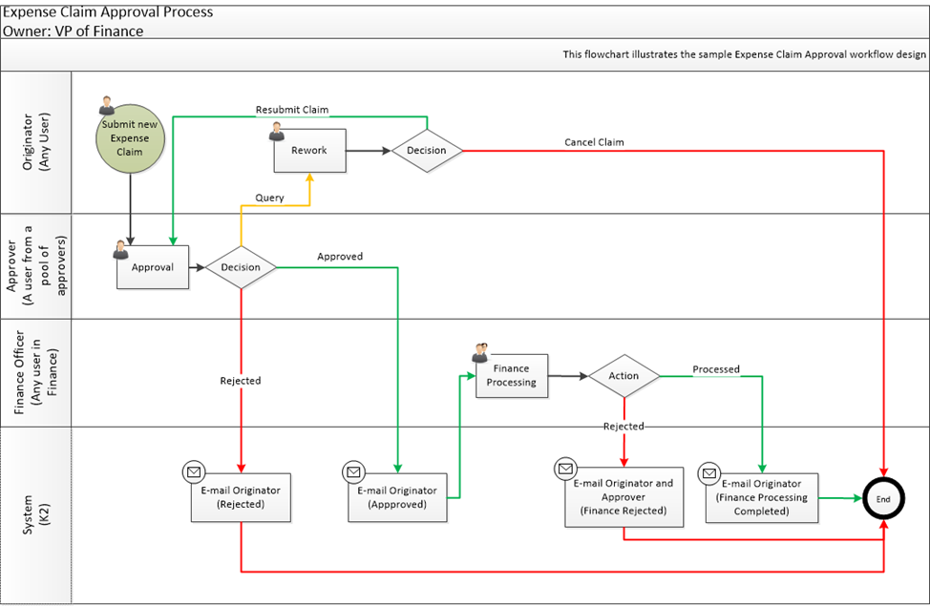The width and height of the screenshot is (930, 606).
Task: Click the envelope icon on the Finance Rejected notification
Action: click(x=565, y=469)
